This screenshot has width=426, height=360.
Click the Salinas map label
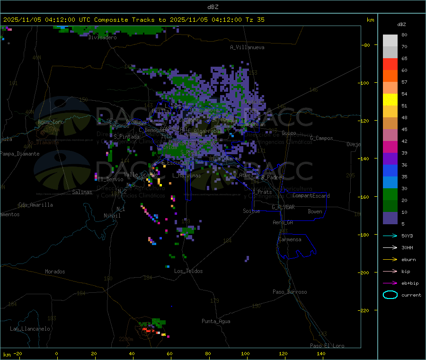click(82, 192)
